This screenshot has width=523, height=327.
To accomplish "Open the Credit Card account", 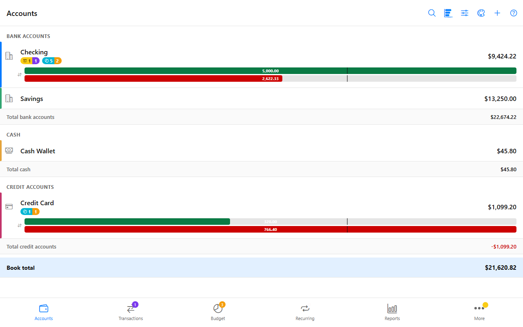I will pyautogui.click(x=261, y=215).
